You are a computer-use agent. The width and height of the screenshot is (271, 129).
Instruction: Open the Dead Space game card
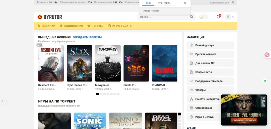pos(161,121)
